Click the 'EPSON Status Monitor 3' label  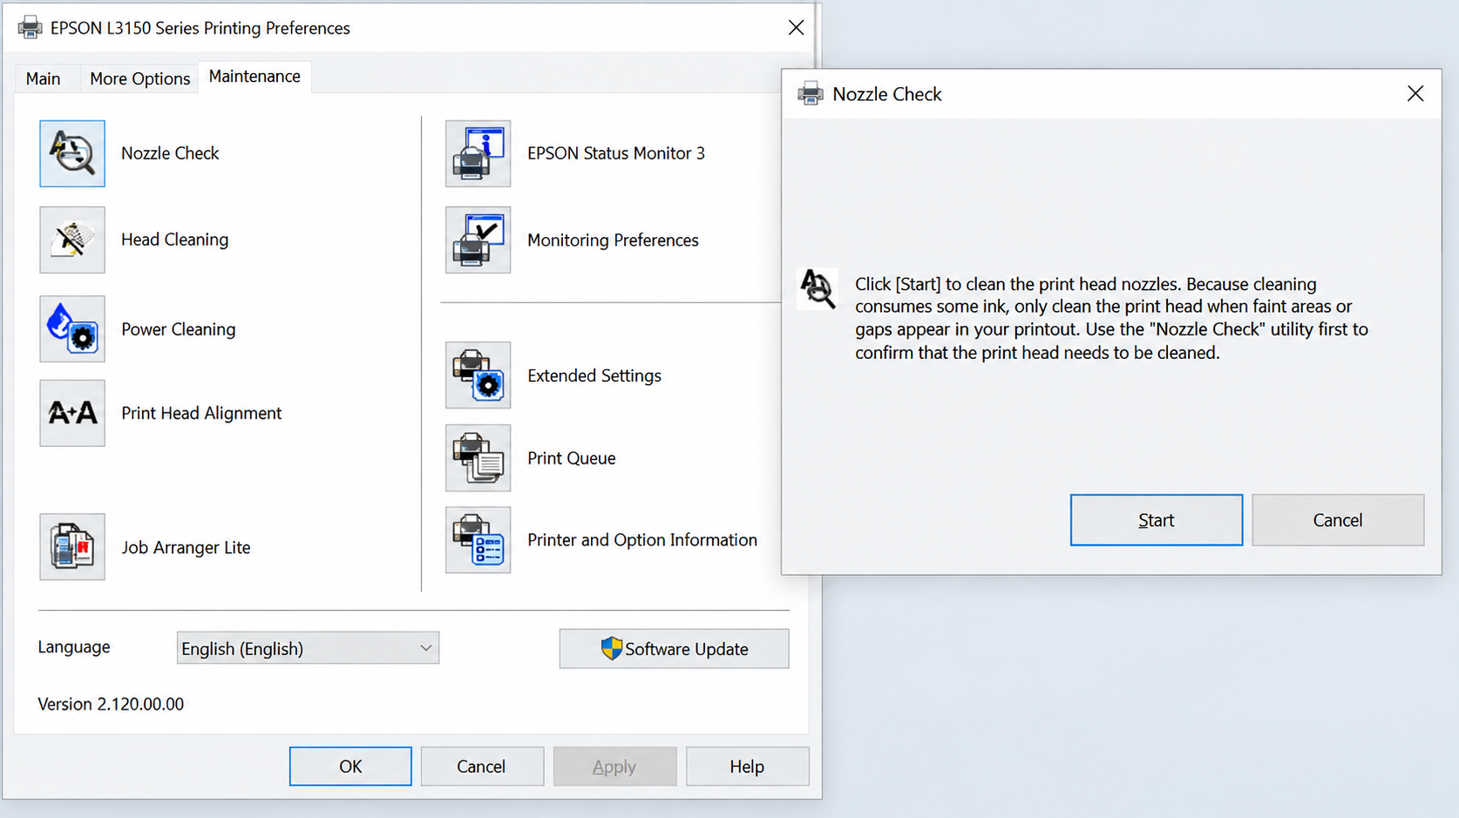616,153
